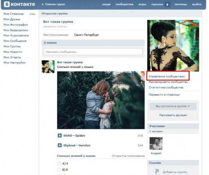This screenshot has width=209, height=175.
Task: Open the large group cover photo
Action: (173, 45)
